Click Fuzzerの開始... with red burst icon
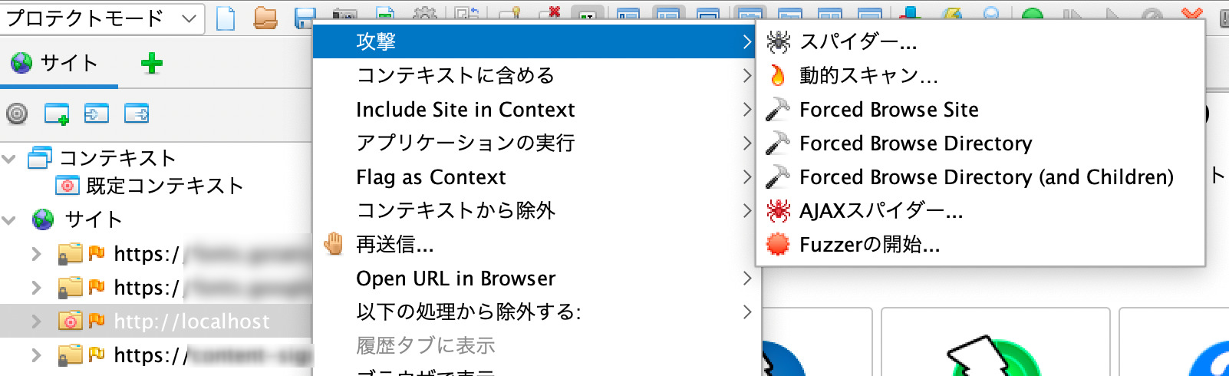 click(x=980, y=244)
